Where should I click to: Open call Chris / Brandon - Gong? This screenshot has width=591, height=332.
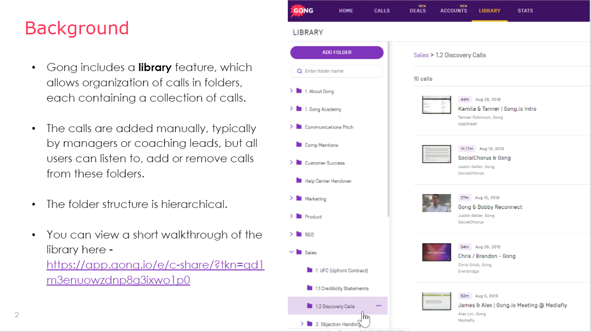[486, 256]
